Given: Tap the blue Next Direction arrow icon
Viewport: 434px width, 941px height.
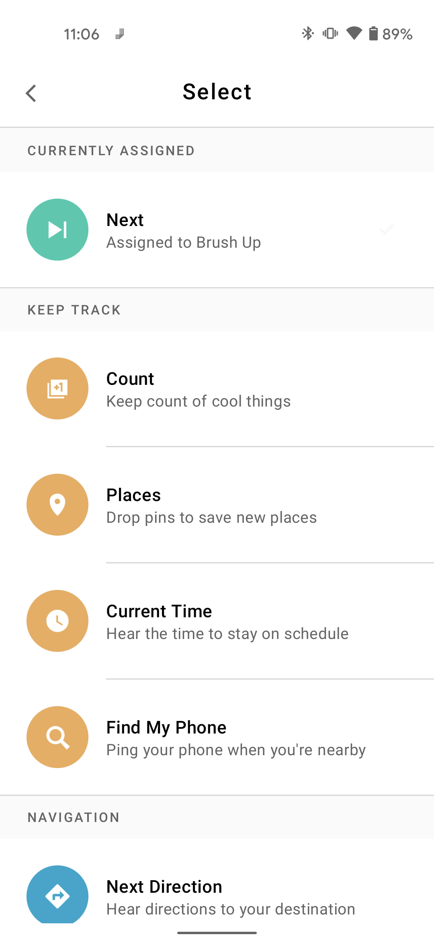Looking at the screenshot, I should [57, 895].
